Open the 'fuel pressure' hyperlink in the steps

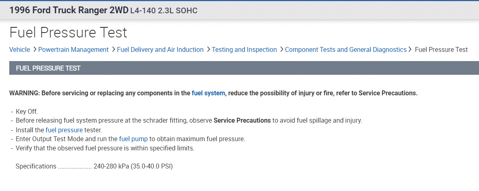tap(64, 130)
